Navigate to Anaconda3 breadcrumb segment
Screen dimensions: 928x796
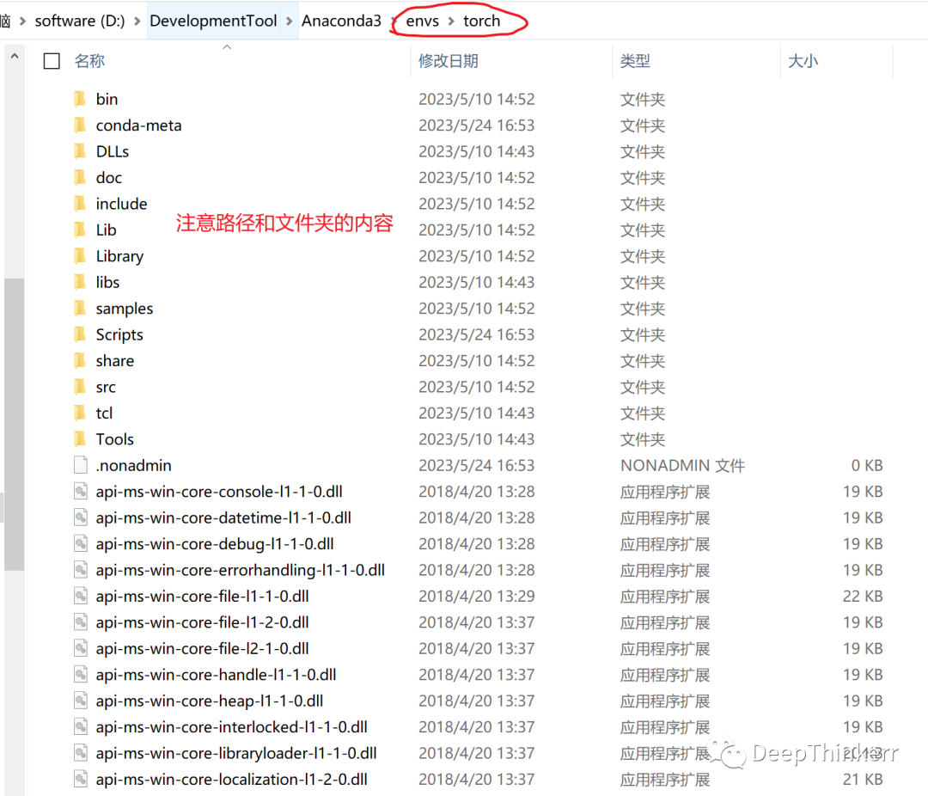(x=341, y=21)
